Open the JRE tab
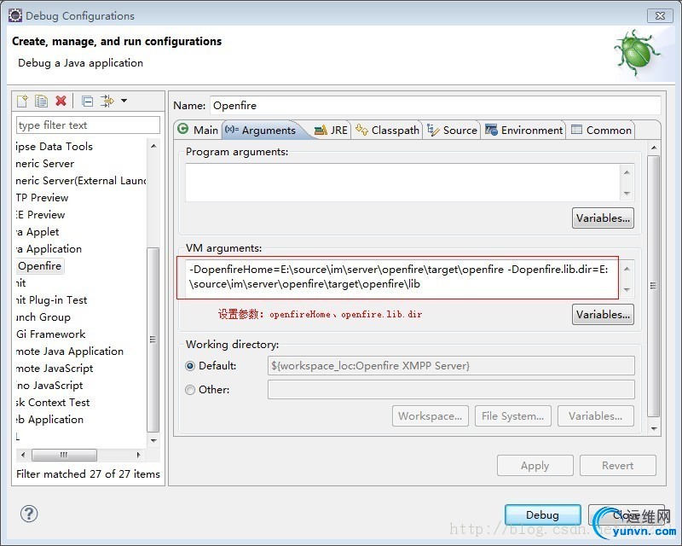Screen dimensions: 682x546 (x=331, y=131)
